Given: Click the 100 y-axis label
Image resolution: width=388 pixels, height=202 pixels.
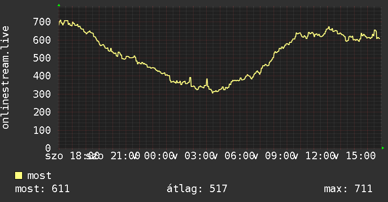Looking at the screenshot, I should coord(42,130).
